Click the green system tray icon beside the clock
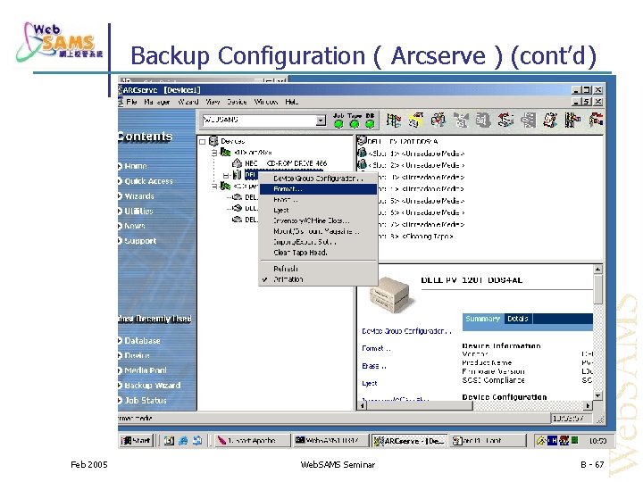 tap(574, 440)
